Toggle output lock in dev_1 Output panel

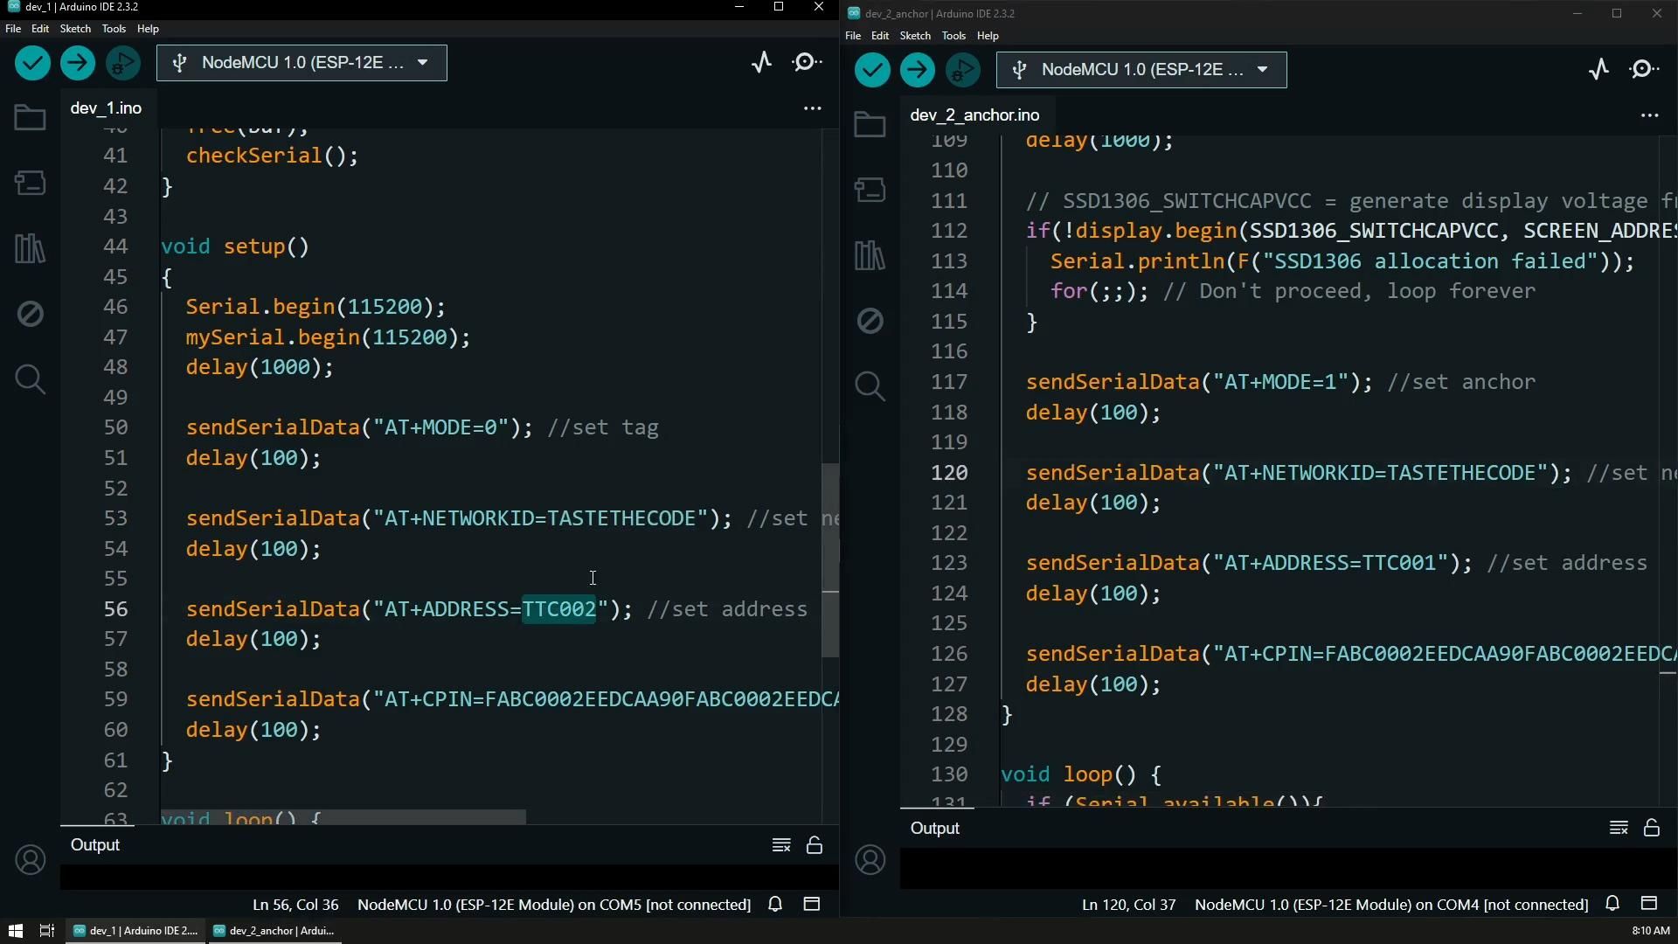pos(814,845)
